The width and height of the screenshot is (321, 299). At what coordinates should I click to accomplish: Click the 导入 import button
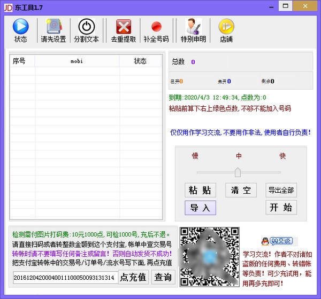pos(200,208)
